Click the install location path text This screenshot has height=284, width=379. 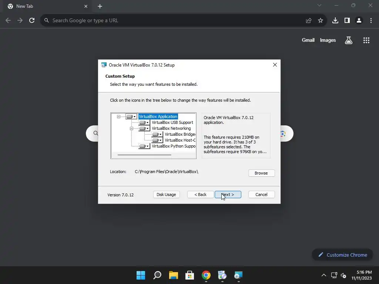166,172
